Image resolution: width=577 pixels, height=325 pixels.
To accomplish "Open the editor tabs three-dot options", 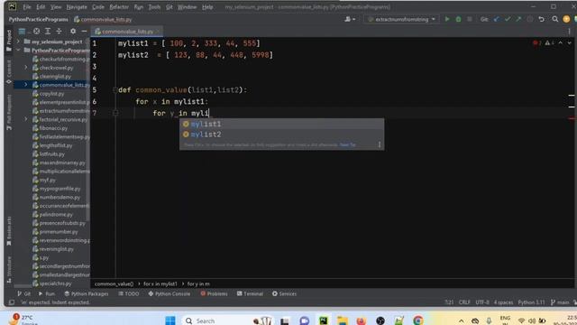I will point(569,32).
